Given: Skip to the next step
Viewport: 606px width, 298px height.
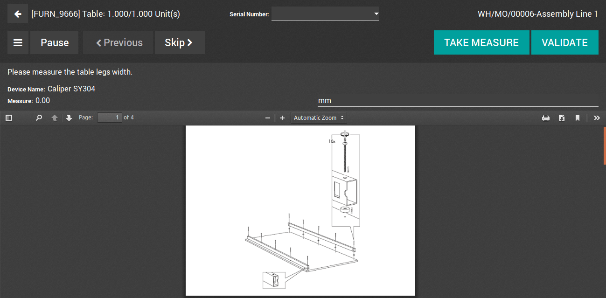Looking at the screenshot, I should (180, 43).
